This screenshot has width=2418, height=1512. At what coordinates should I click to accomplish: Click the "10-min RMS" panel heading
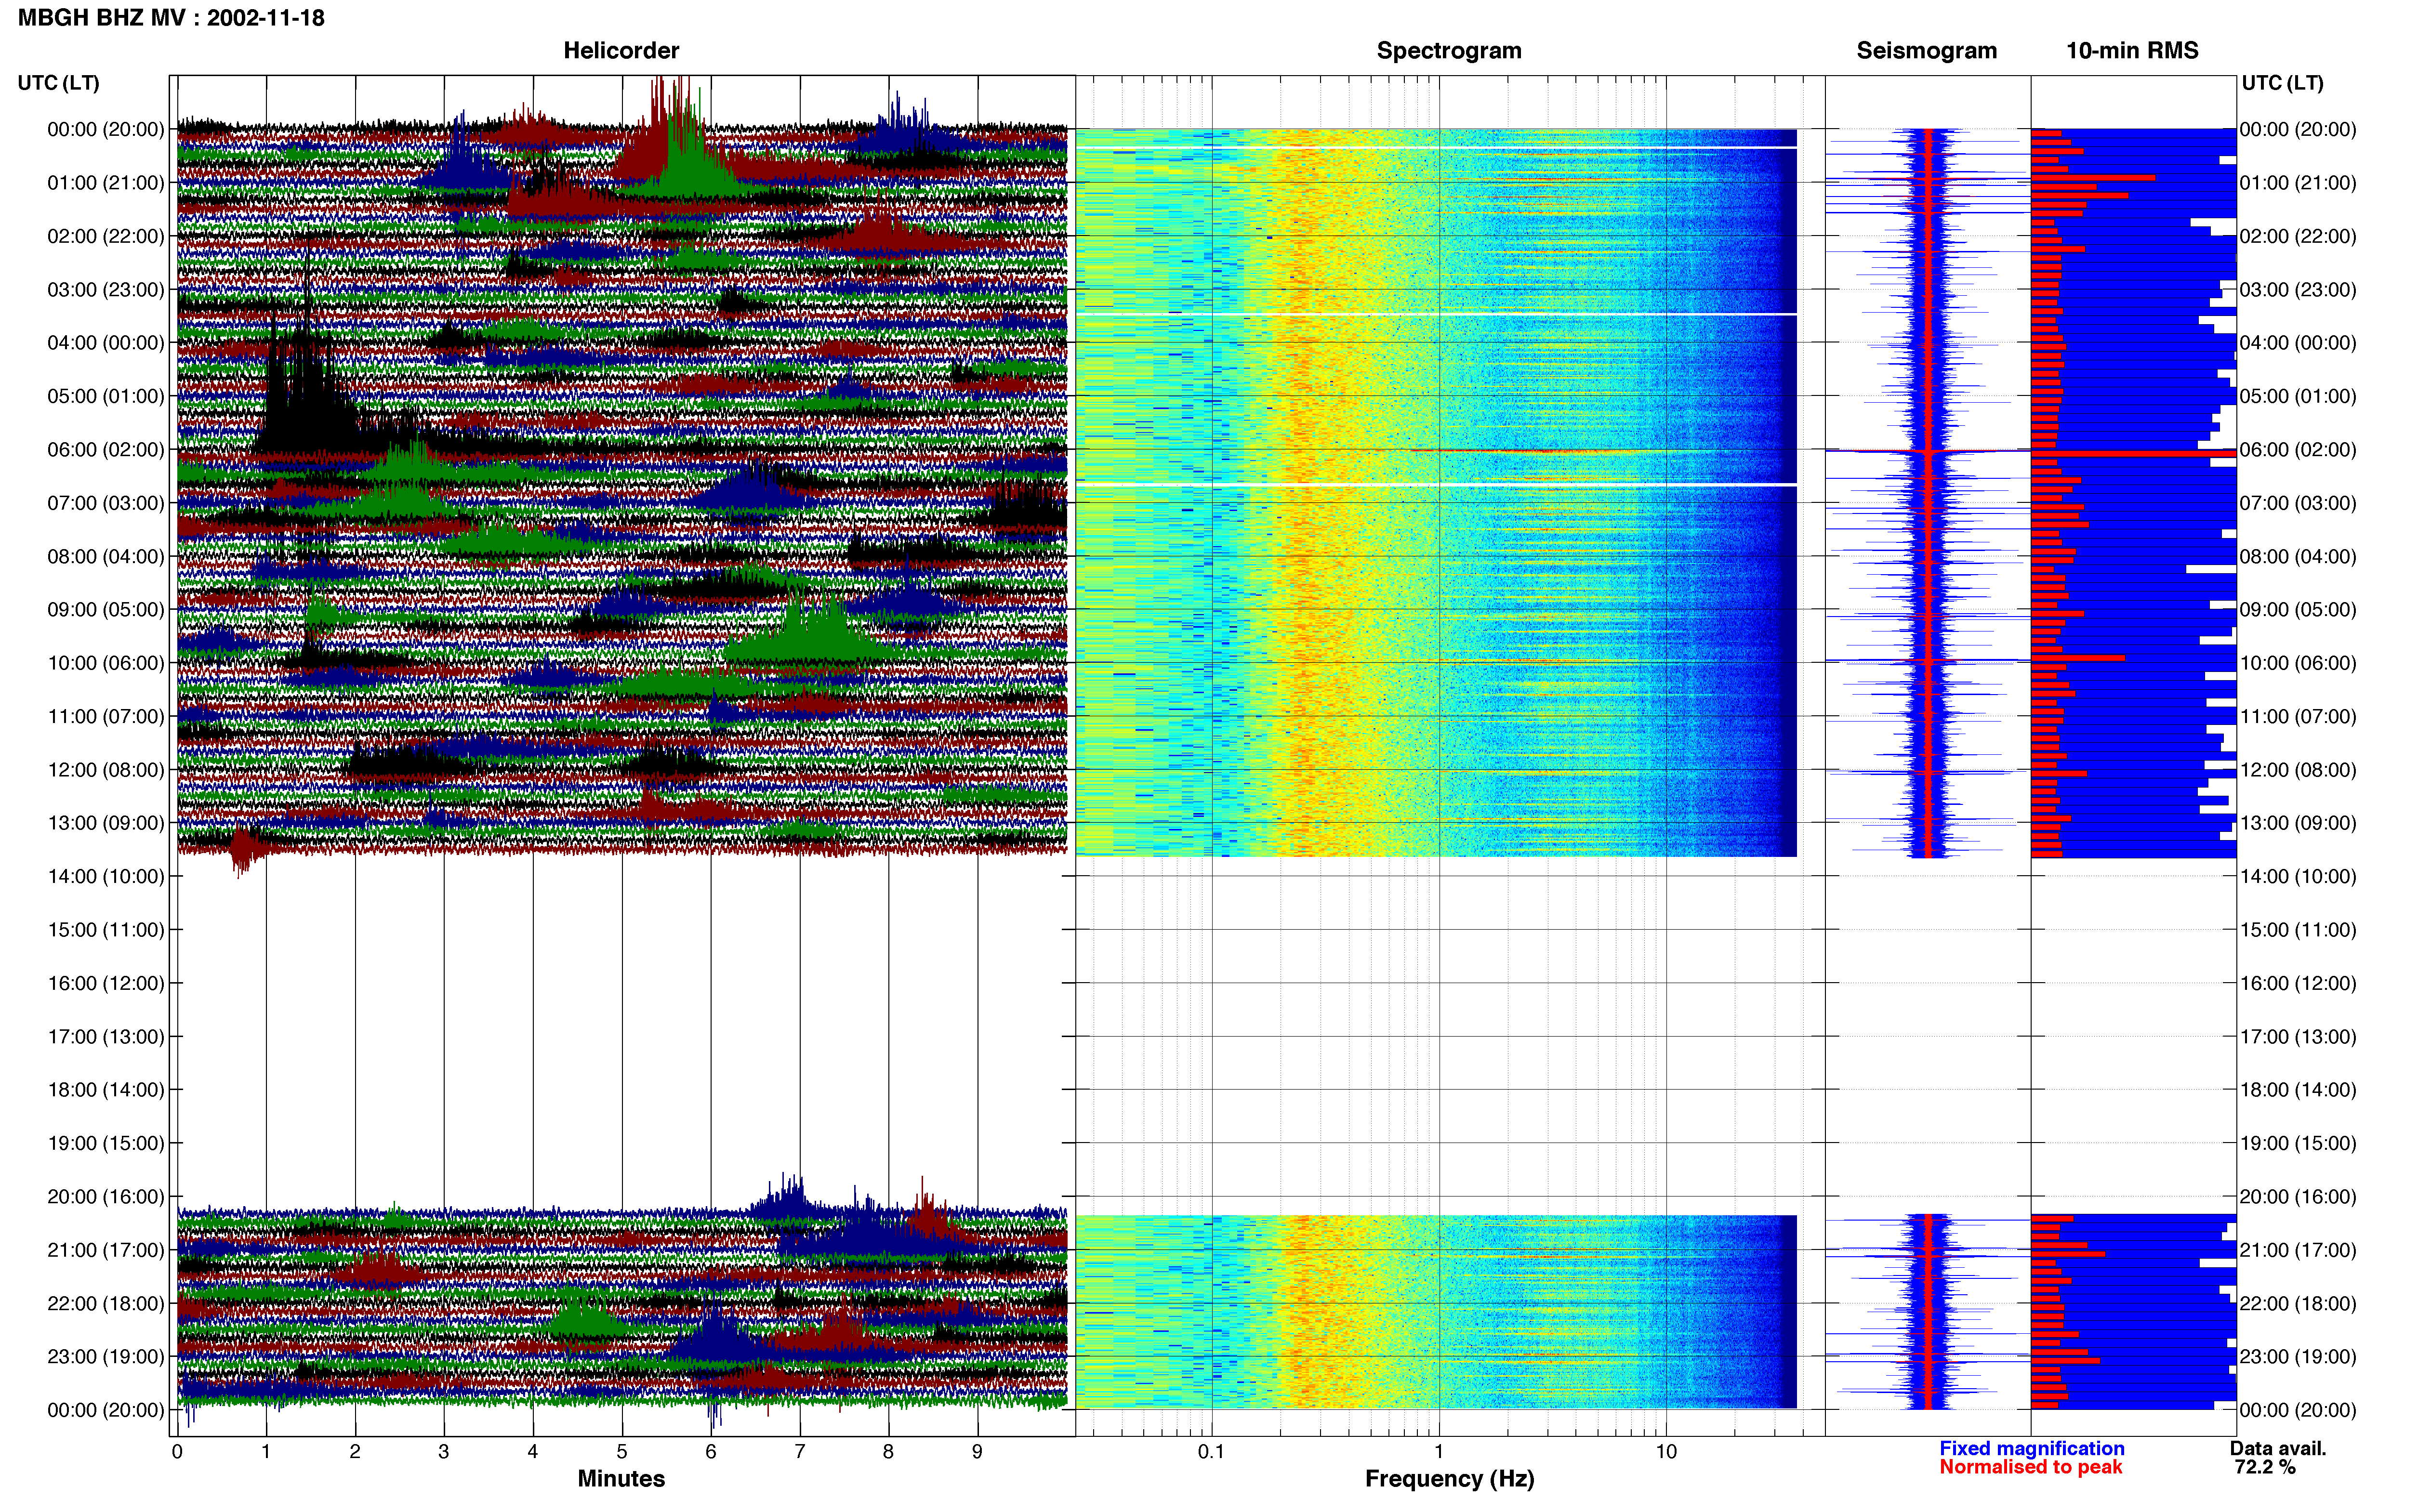click(x=2132, y=51)
